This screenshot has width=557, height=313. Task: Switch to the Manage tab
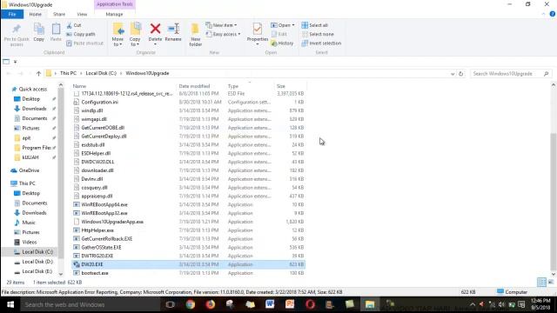[114, 14]
